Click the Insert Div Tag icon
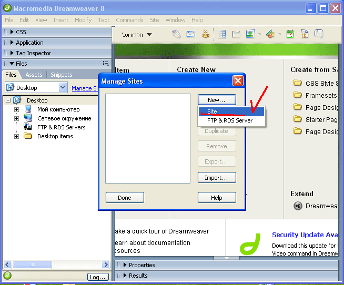 point(236,34)
